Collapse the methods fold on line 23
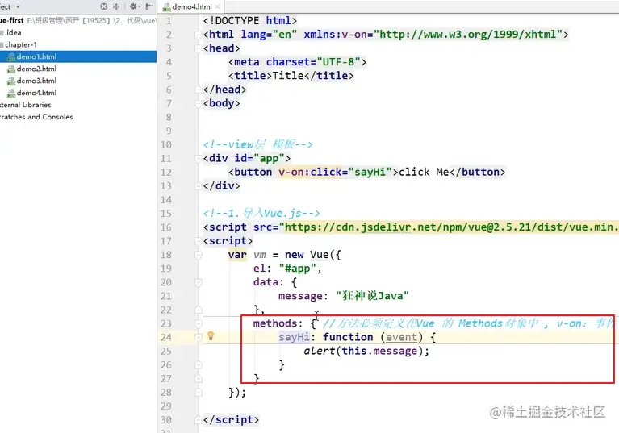 [x=199, y=324]
